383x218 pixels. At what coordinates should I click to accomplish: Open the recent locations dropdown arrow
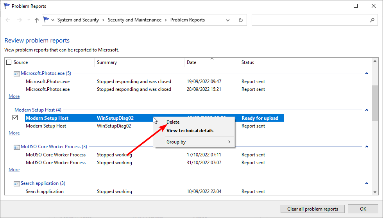(x=29, y=20)
